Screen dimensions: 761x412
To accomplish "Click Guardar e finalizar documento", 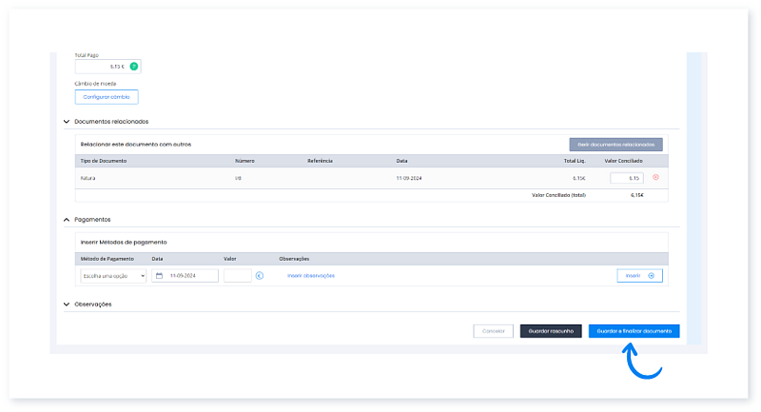I will click(x=634, y=331).
